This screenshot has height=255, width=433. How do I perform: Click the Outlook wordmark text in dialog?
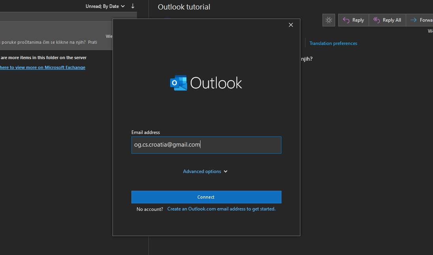[x=216, y=83]
